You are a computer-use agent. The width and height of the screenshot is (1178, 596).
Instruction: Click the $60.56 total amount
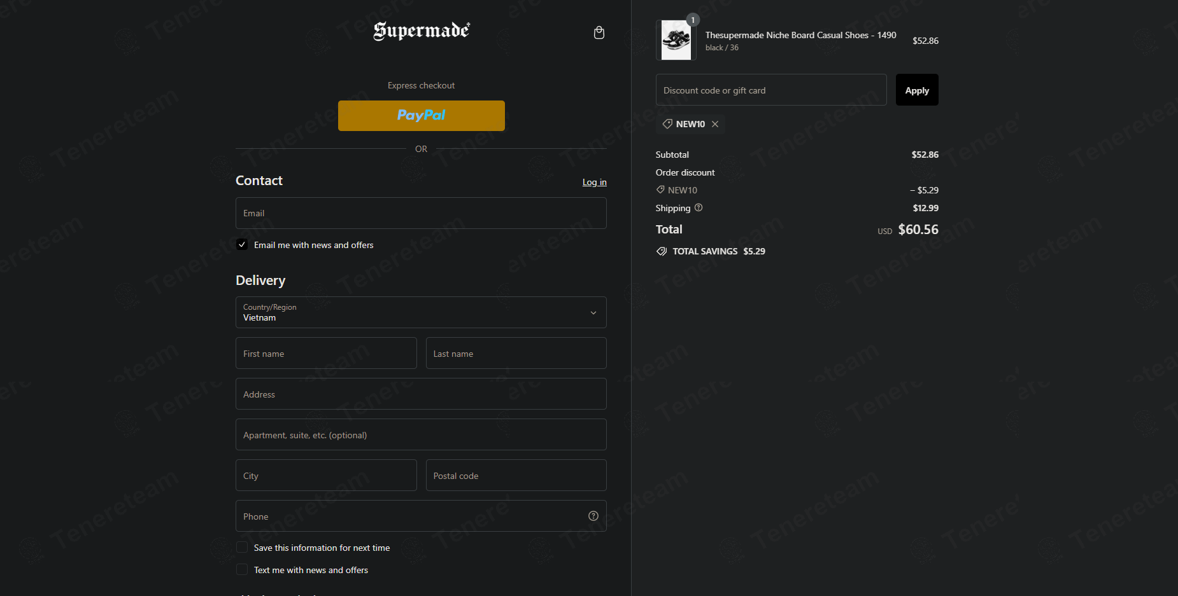(918, 230)
